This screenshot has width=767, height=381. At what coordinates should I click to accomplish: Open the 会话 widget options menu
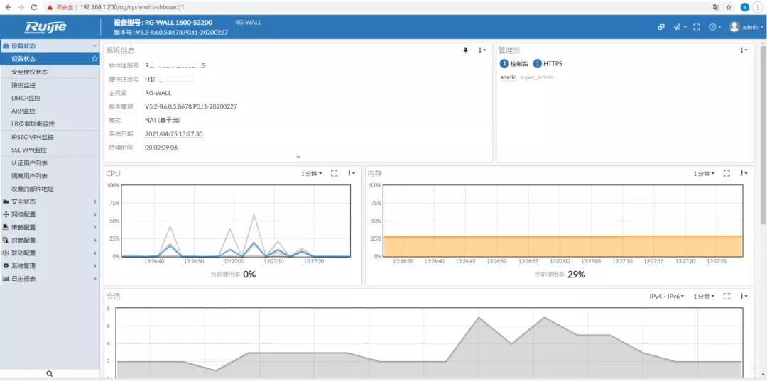744,297
